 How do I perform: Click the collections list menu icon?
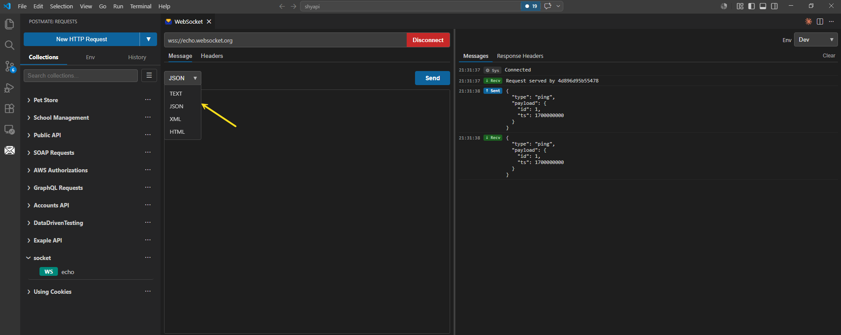149,75
